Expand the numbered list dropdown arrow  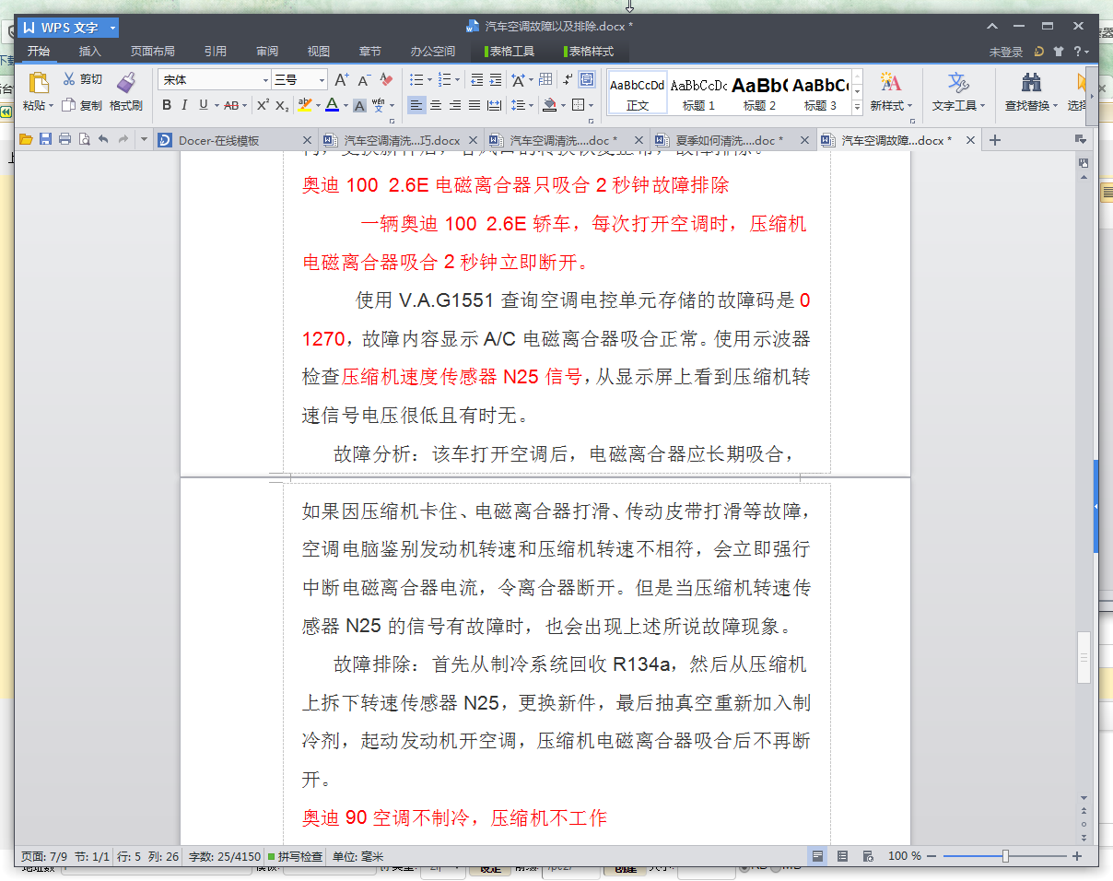[x=458, y=80]
